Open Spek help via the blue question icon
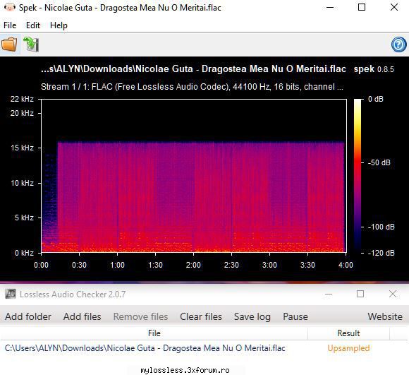 398,44
